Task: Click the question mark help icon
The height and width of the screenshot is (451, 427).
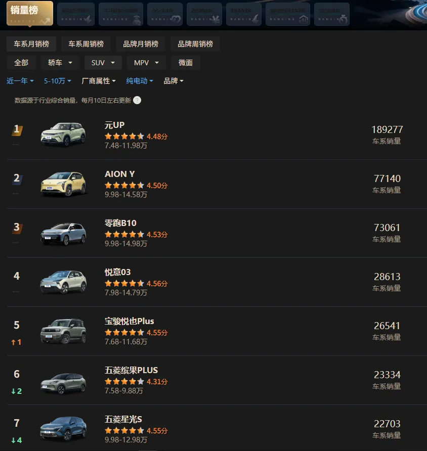Action: click(137, 101)
